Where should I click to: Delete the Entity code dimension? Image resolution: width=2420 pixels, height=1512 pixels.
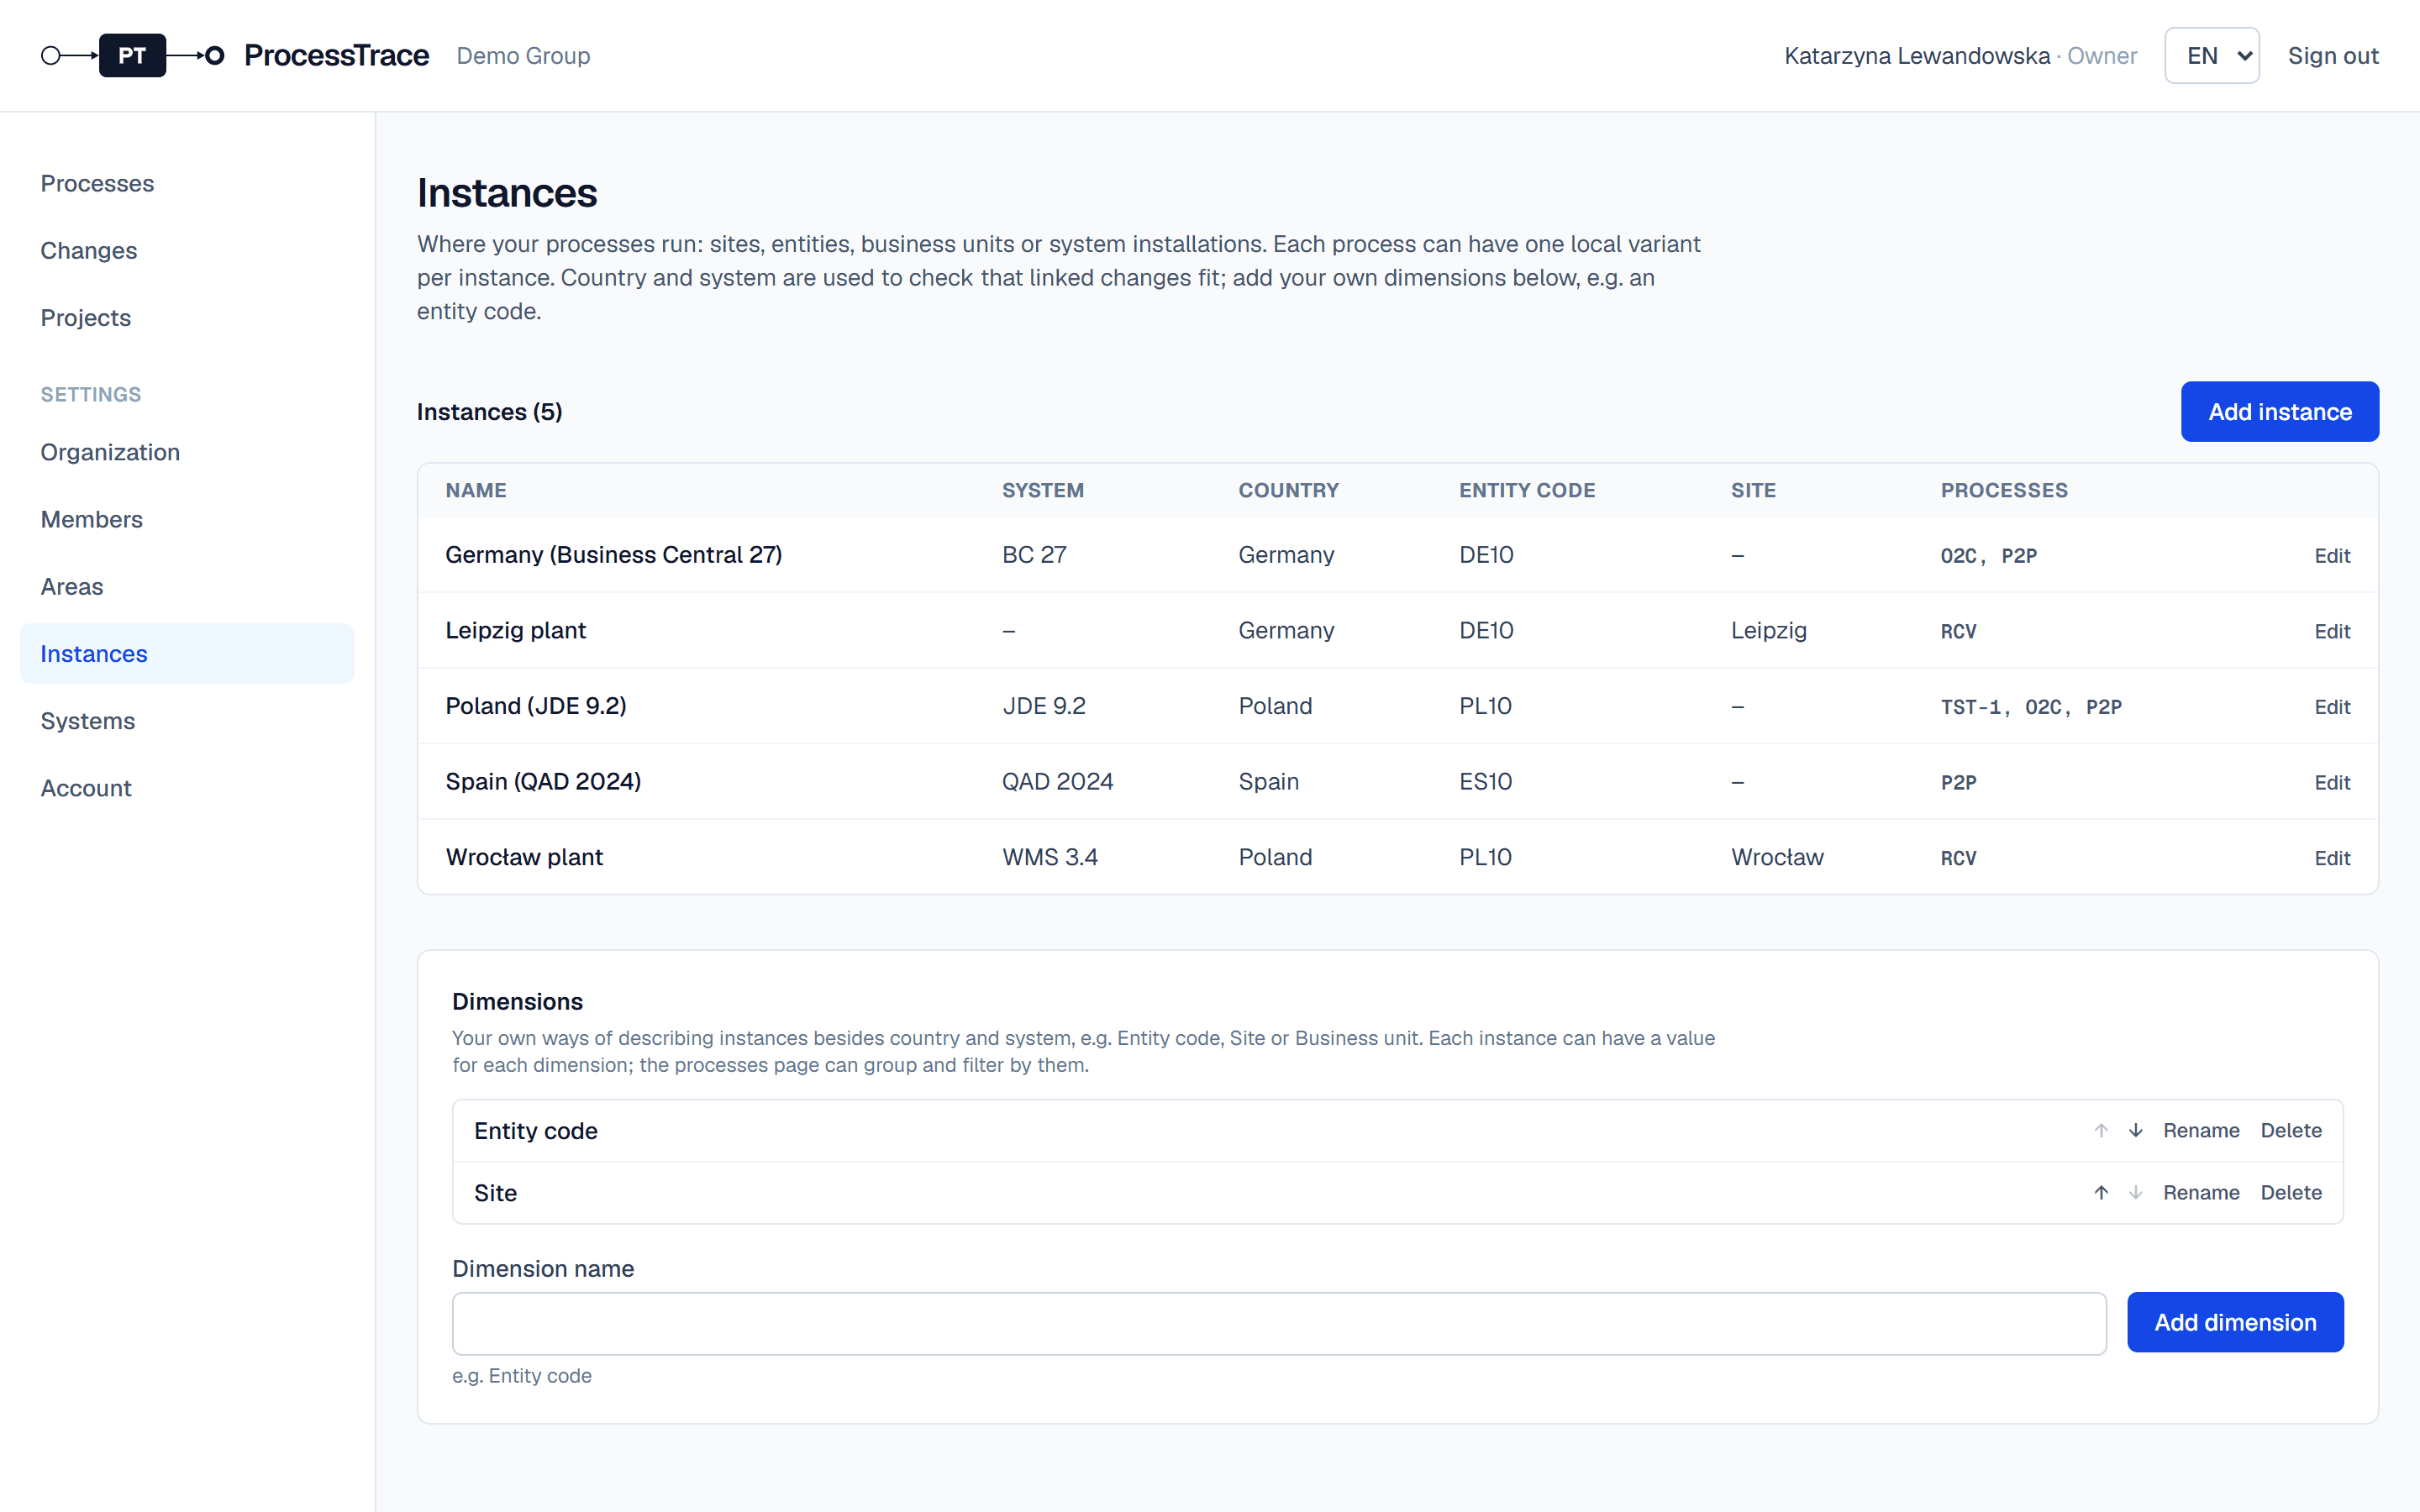[2291, 1131]
